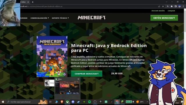Open the Xbox app taskbar icon
The image size is (186, 105).
click(67, 102)
